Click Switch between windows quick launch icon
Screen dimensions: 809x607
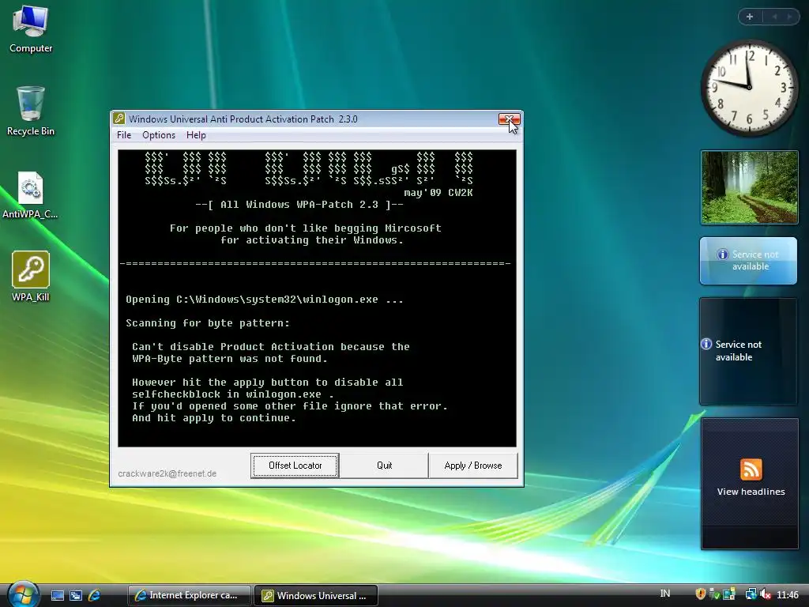tap(76, 596)
